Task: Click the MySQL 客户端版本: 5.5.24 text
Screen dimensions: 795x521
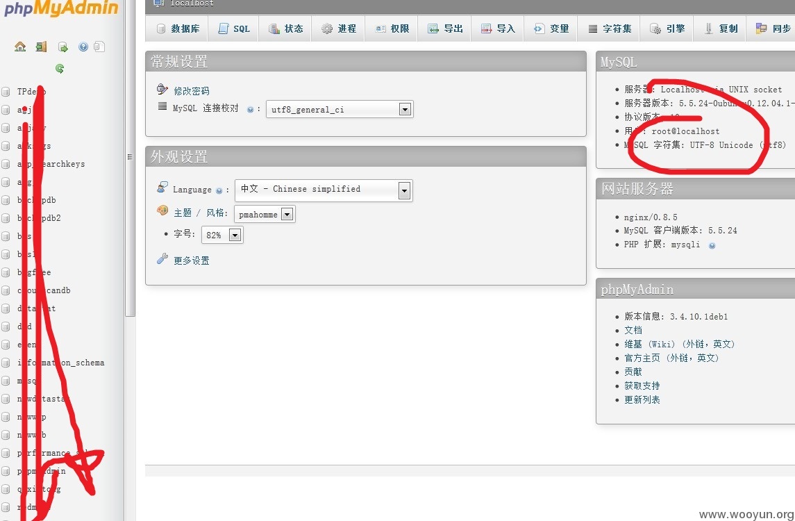Action: pos(680,231)
